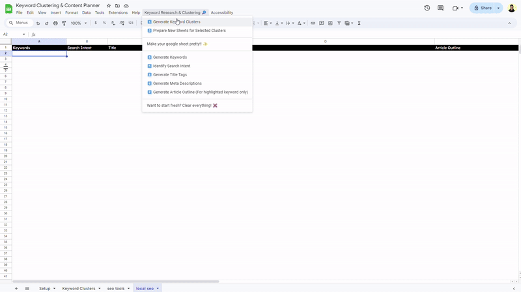Open text wrapping dropdown
The image size is (521, 292).
click(x=290, y=23)
